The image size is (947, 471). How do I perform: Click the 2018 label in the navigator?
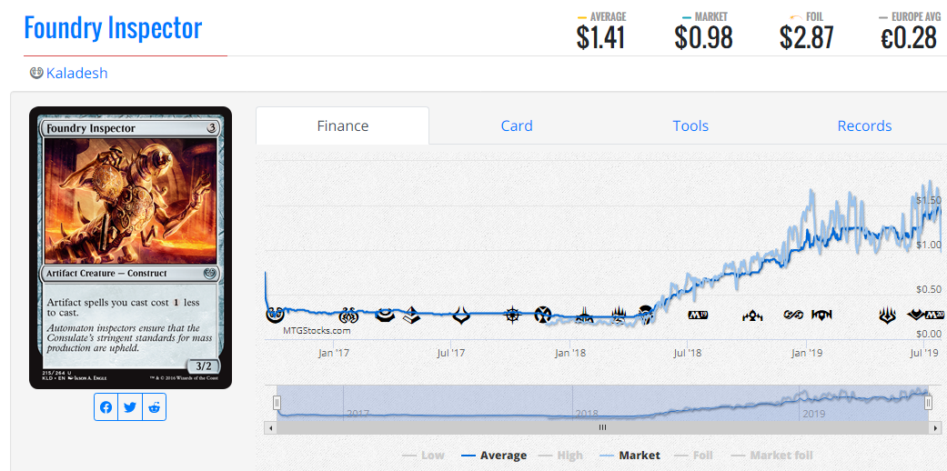(x=587, y=414)
